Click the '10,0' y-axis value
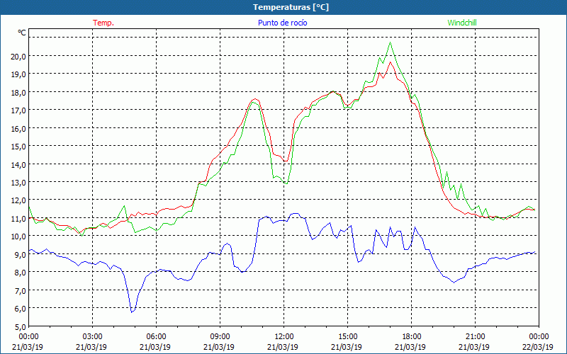The width and height of the screenshot is (567, 354). point(19,236)
